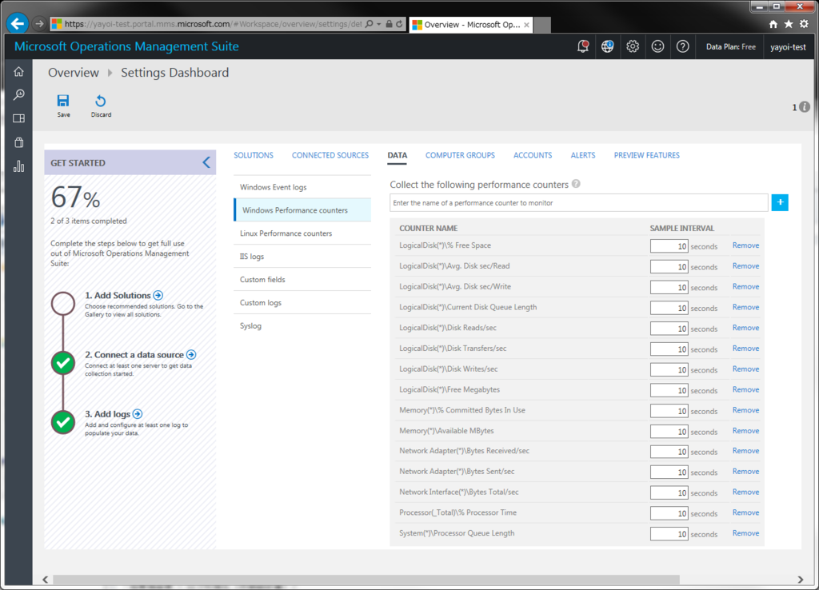Click the feedback smiley icon

click(x=657, y=46)
